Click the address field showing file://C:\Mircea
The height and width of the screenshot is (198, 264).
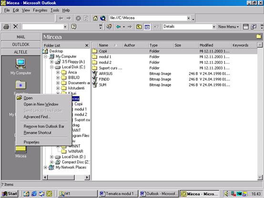148,18
